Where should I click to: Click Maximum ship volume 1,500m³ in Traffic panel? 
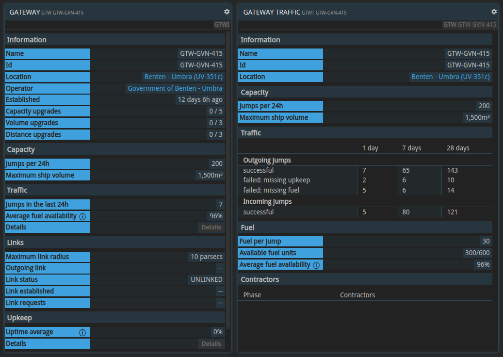point(477,117)
